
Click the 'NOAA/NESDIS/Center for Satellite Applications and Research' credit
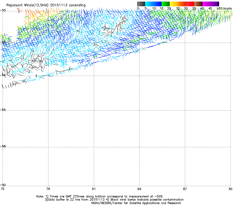[136, 203]
